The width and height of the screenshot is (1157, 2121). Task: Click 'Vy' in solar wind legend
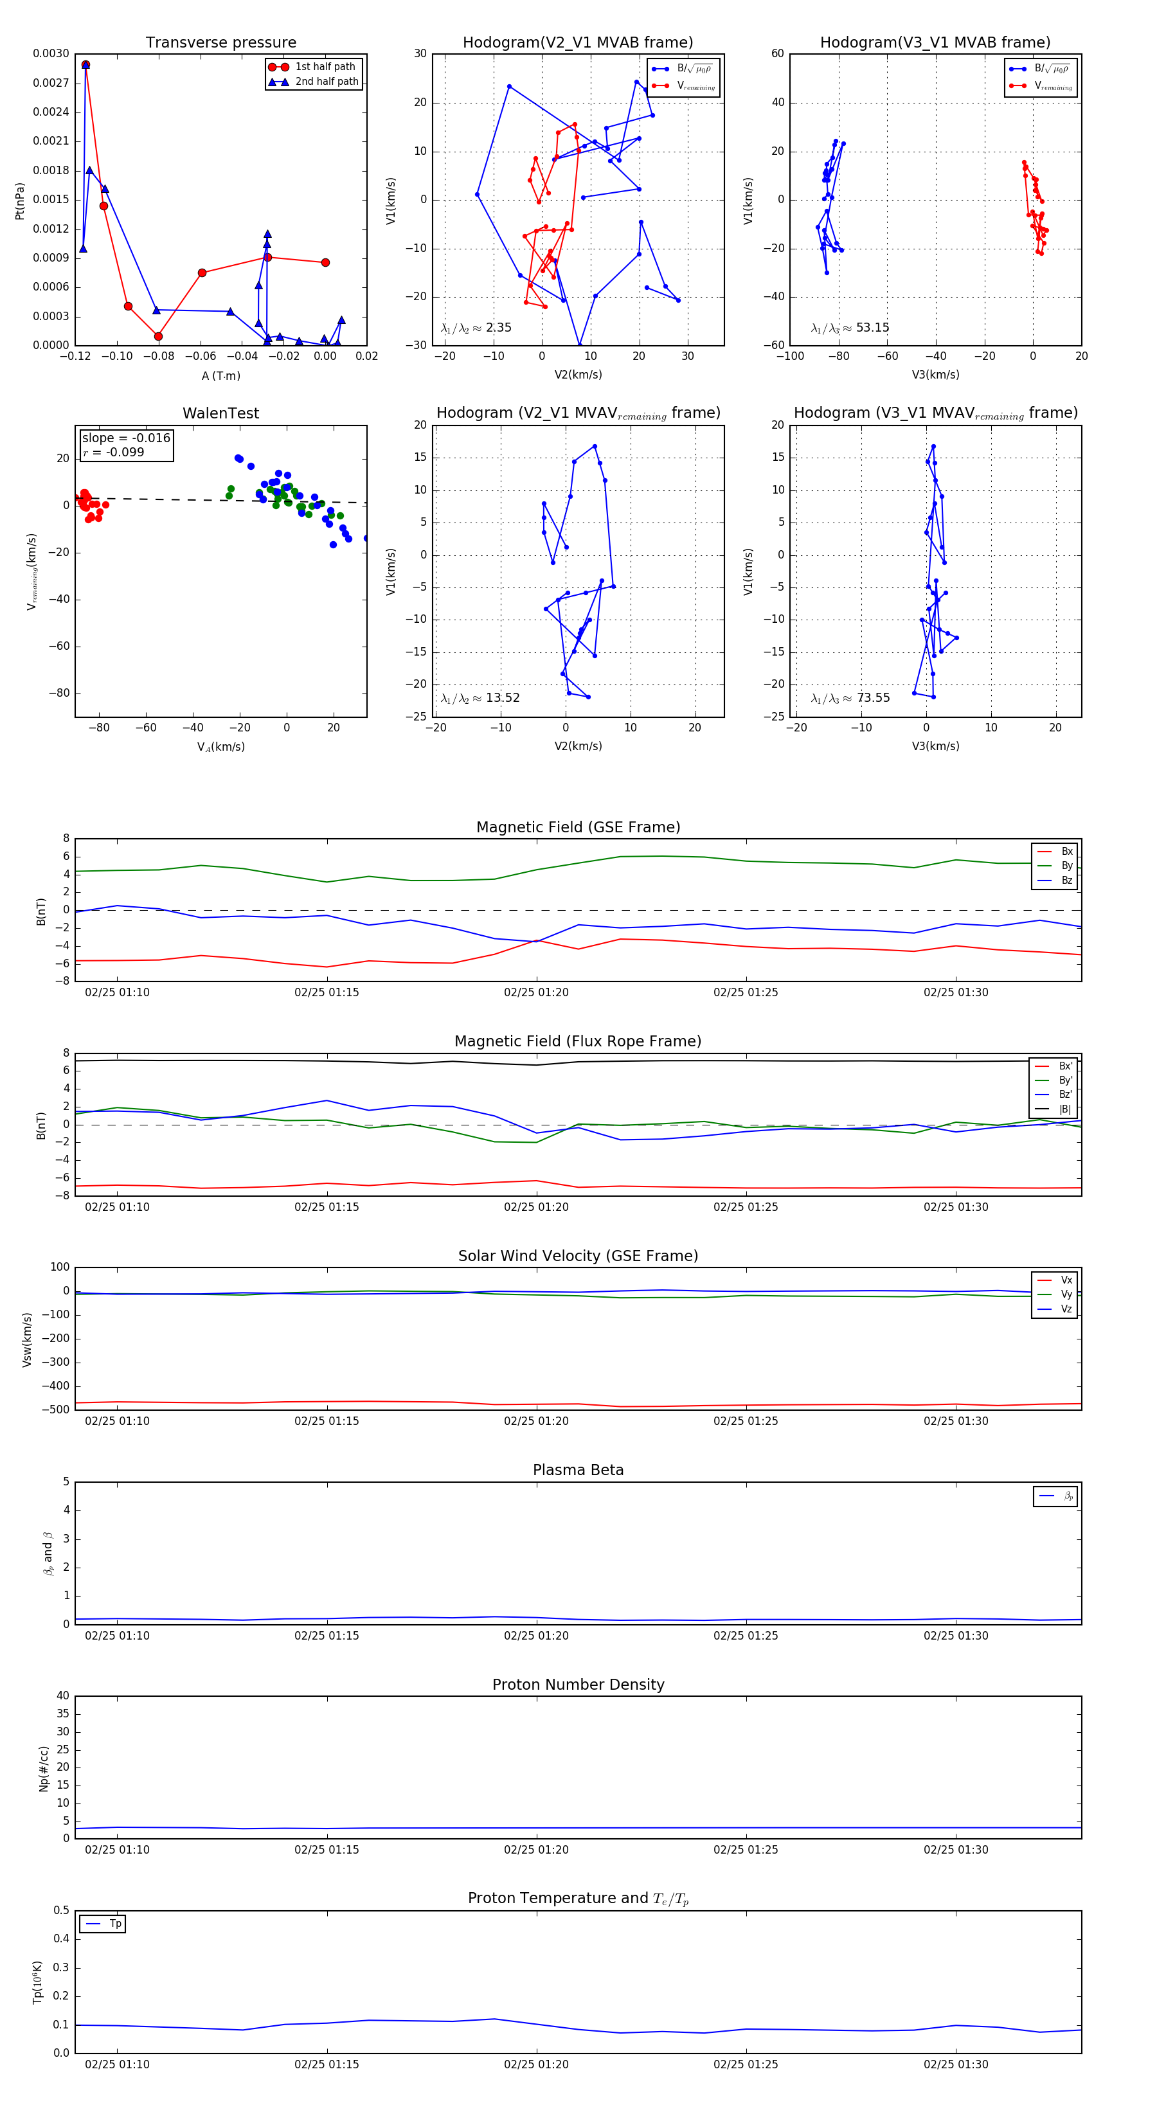1066,1294
